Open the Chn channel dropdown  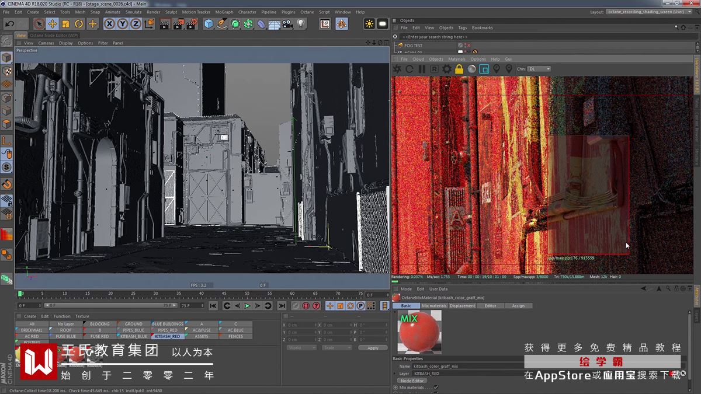[x=539, y=69]
